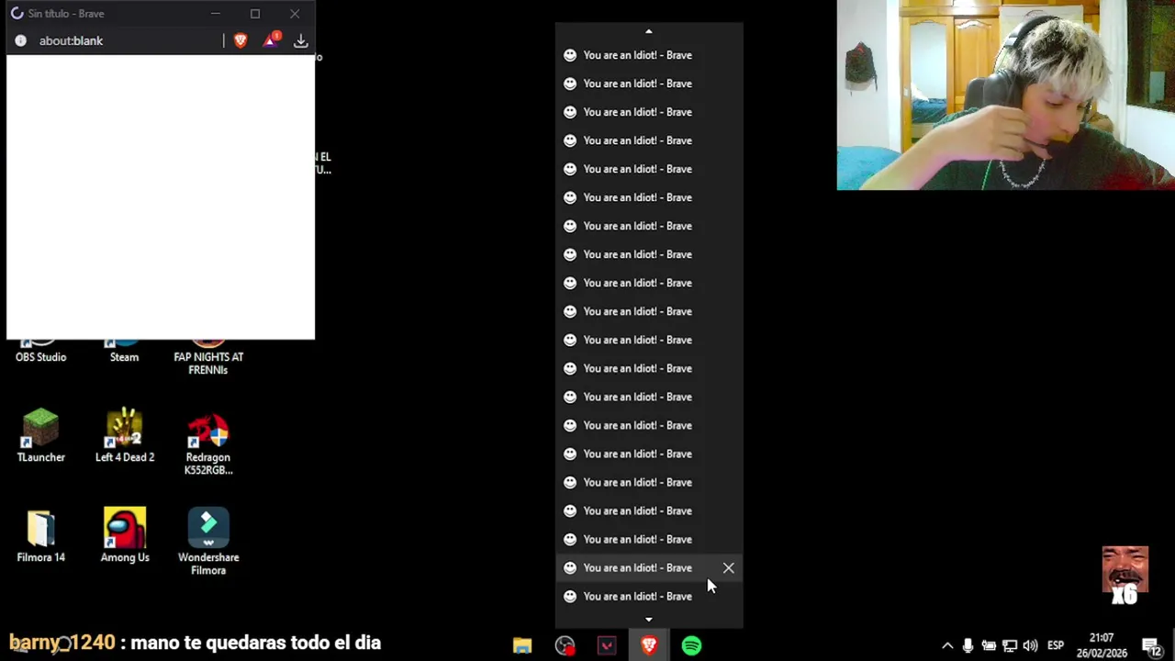The height and width of the screenshot is (661, 1175).
Task: Click the microphone tray icon
Action: click(x=968, y=646)
